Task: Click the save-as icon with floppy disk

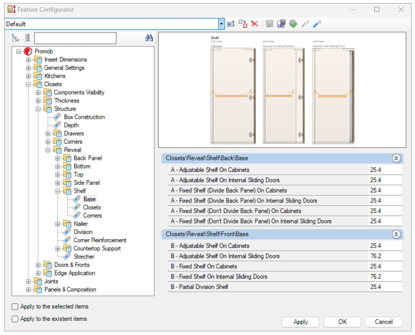Action: click(x=281, y=24)
